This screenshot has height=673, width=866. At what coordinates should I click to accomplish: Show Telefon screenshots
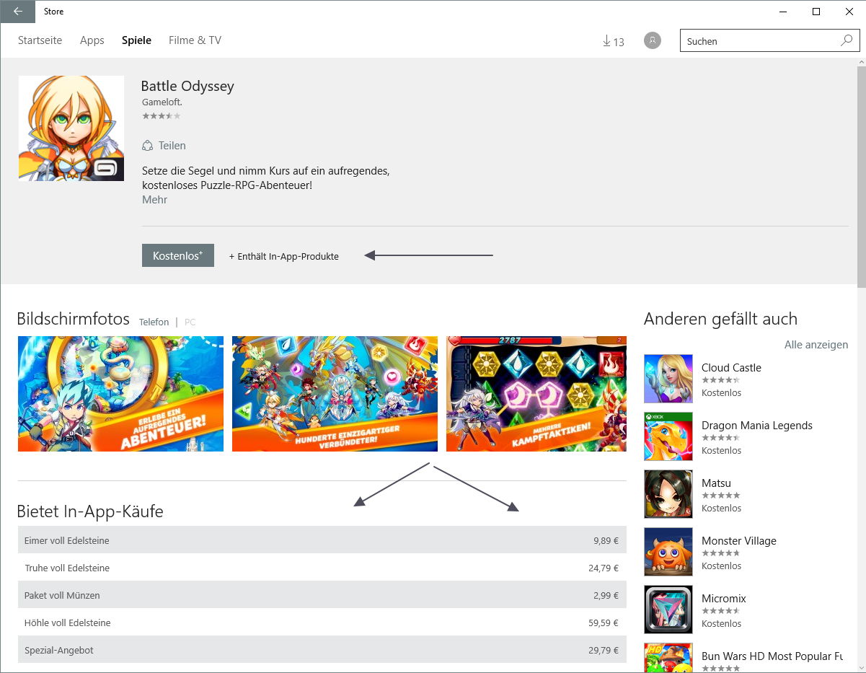pyautogui.click(x=154, y=322)
